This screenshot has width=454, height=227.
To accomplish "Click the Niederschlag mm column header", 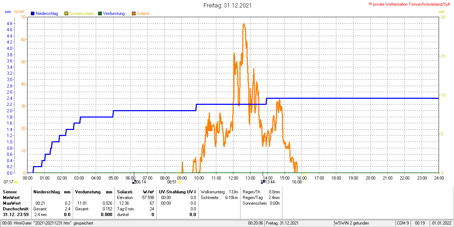I will [x=52, y=192].
